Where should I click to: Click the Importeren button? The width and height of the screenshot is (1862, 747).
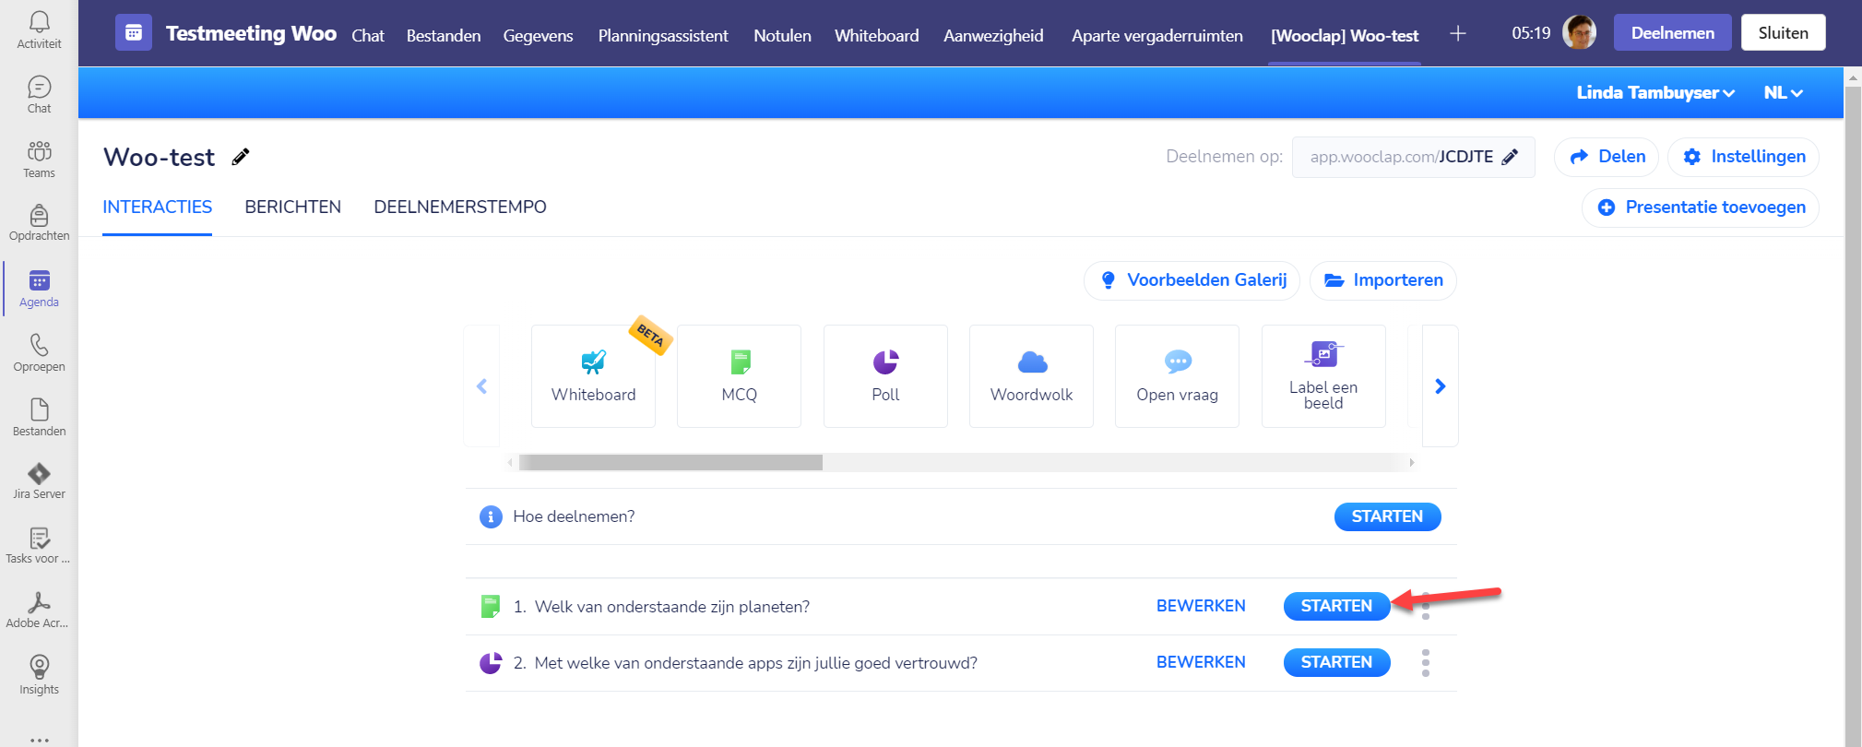1383,280
